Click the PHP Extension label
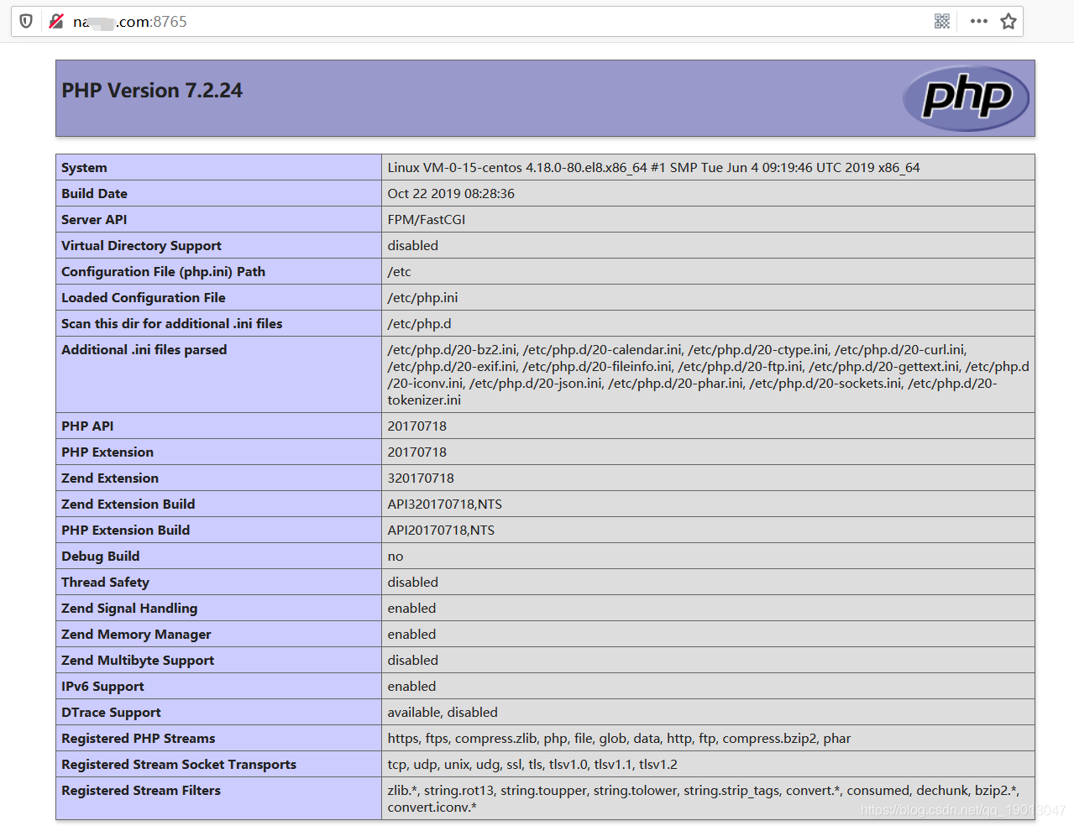 (107, 452)
